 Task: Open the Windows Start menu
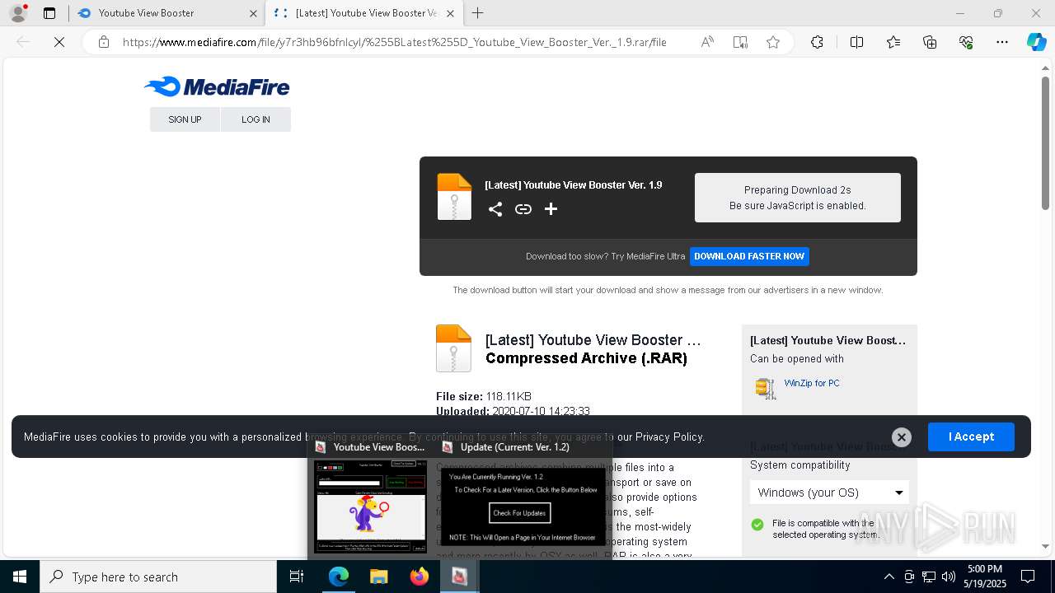pos(20,577)
